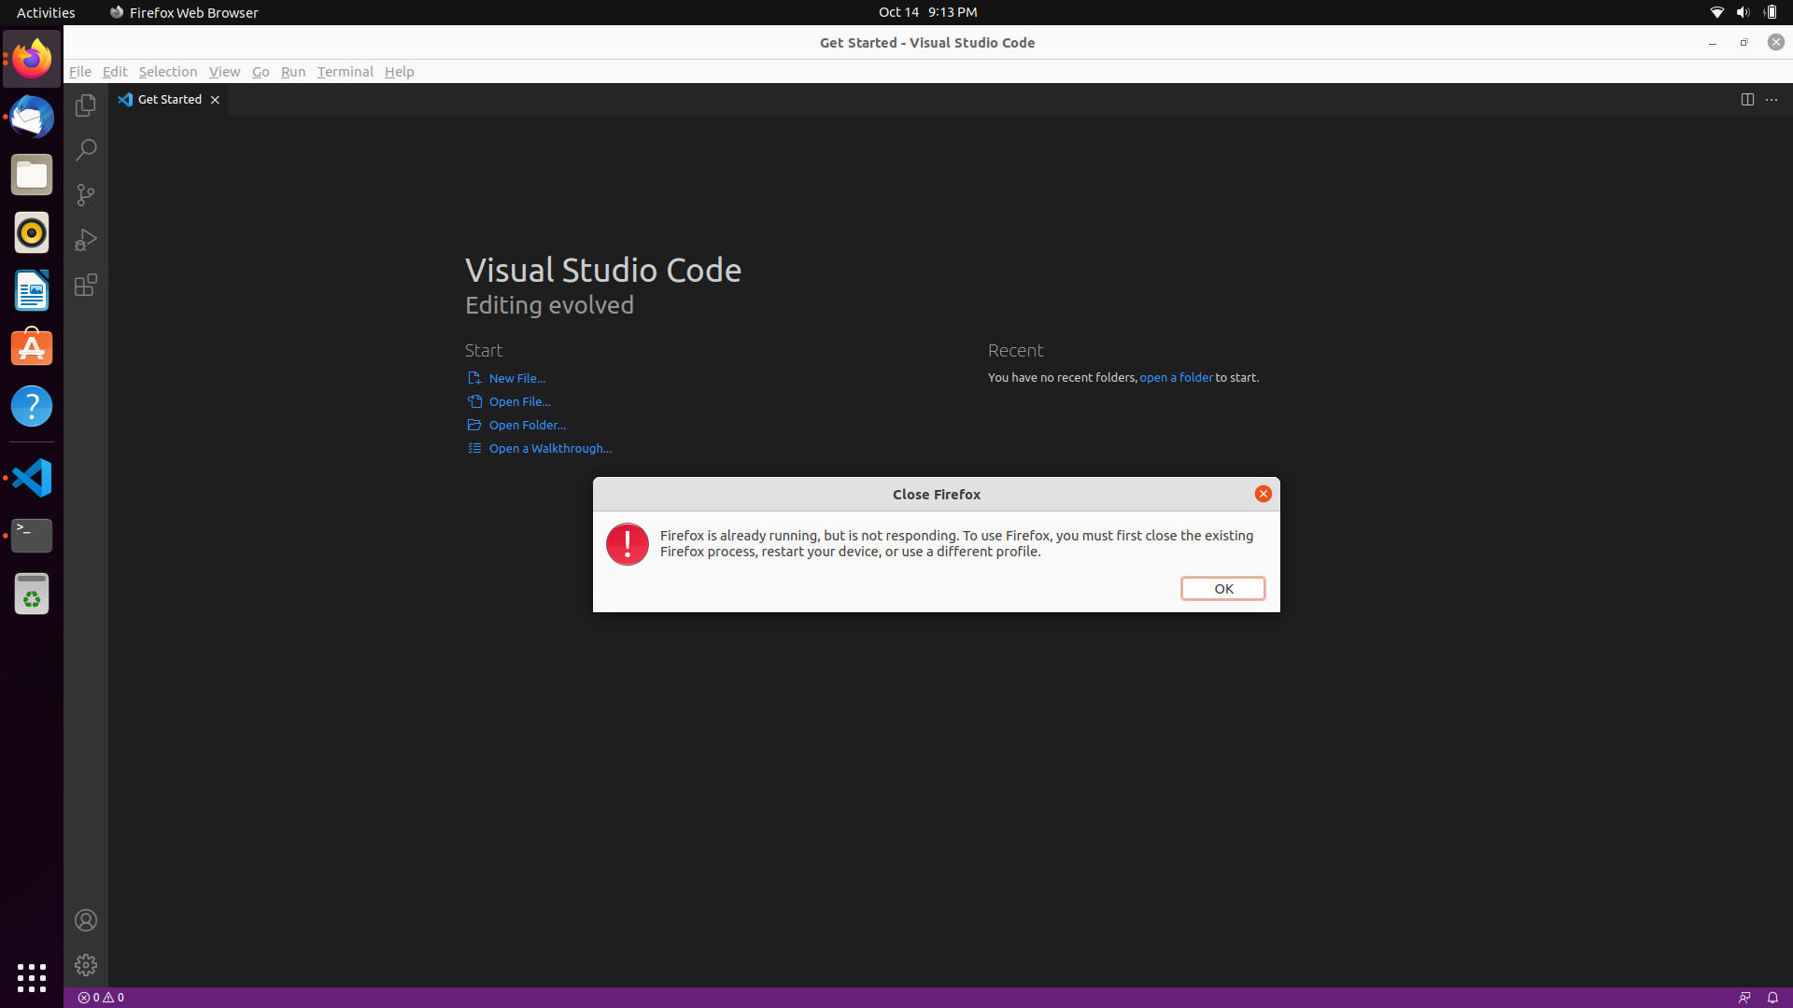
Task: Open Files manager from the dock
Action: [x=32, y=175]
